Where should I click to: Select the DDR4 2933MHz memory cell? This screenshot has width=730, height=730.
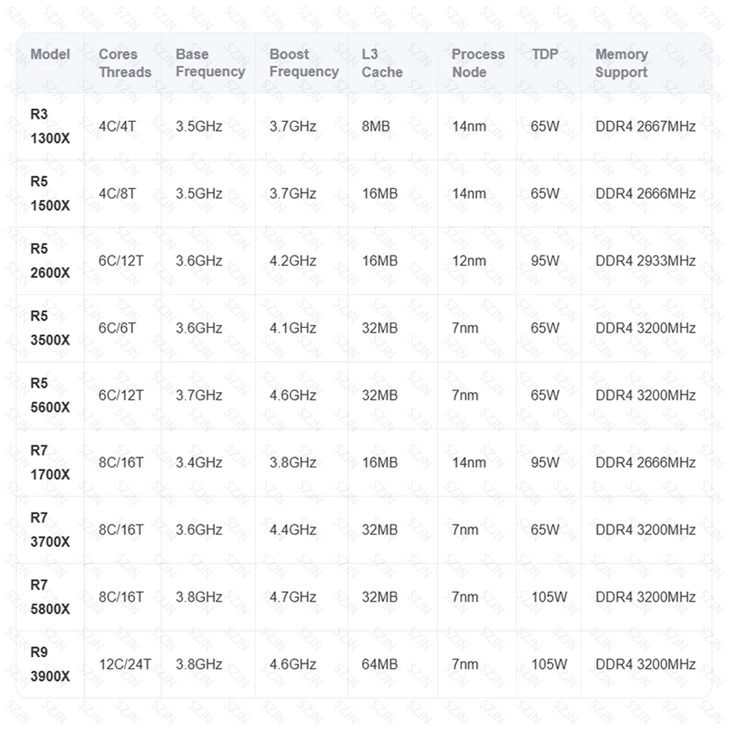click(x=645, y=261)
